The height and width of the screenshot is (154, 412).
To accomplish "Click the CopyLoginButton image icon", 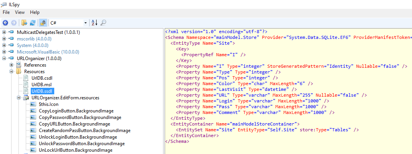I will coord(33,111).
